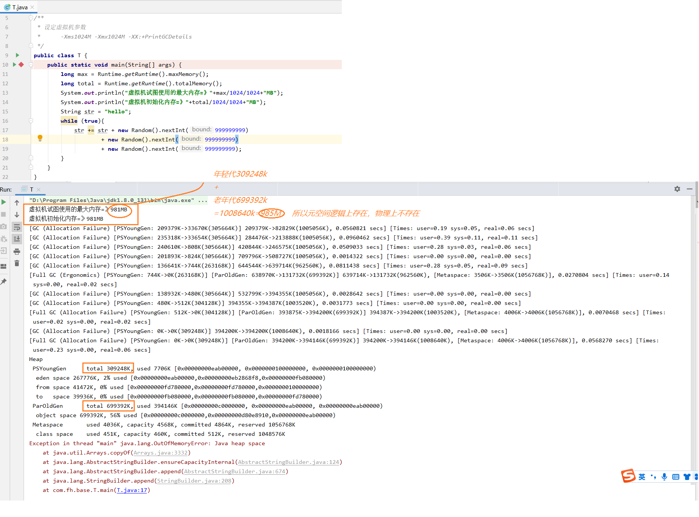699x517 pixels.
Task: Collapse the Javadoc comment fold at line 5
Action: click(x=31, y=18)
